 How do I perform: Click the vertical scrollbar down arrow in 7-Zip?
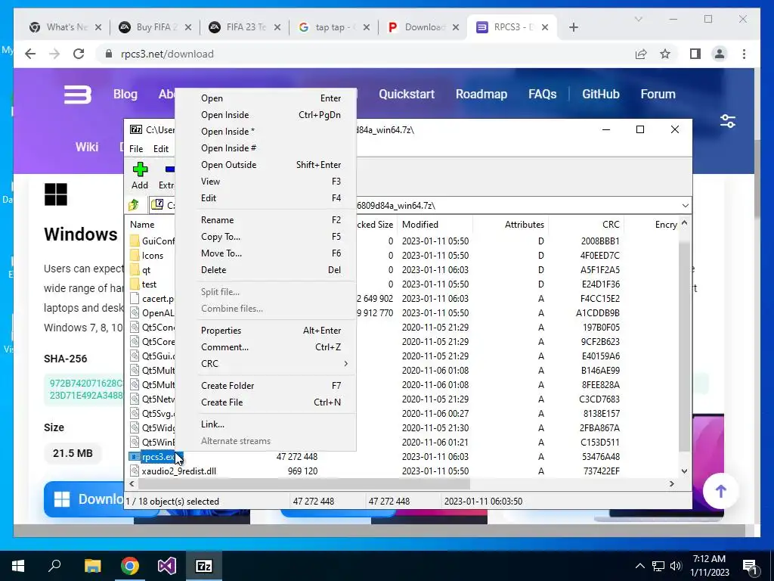684,471
